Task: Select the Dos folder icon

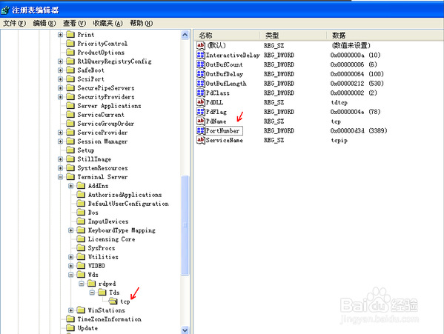Action: point(81,212)
